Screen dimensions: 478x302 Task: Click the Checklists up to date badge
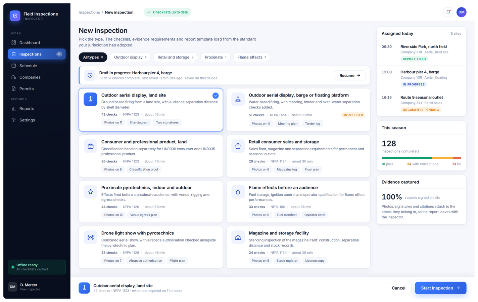(168, 12)
